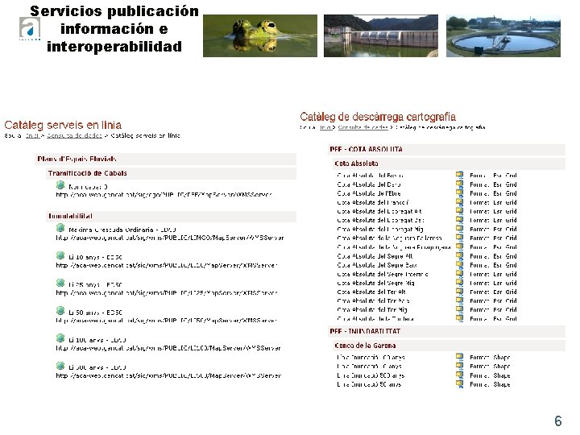Click download icon for Cota Absoluta Segre Intermig
The width and height of the screenshot is (580, 435).
[x=459, y=273]
